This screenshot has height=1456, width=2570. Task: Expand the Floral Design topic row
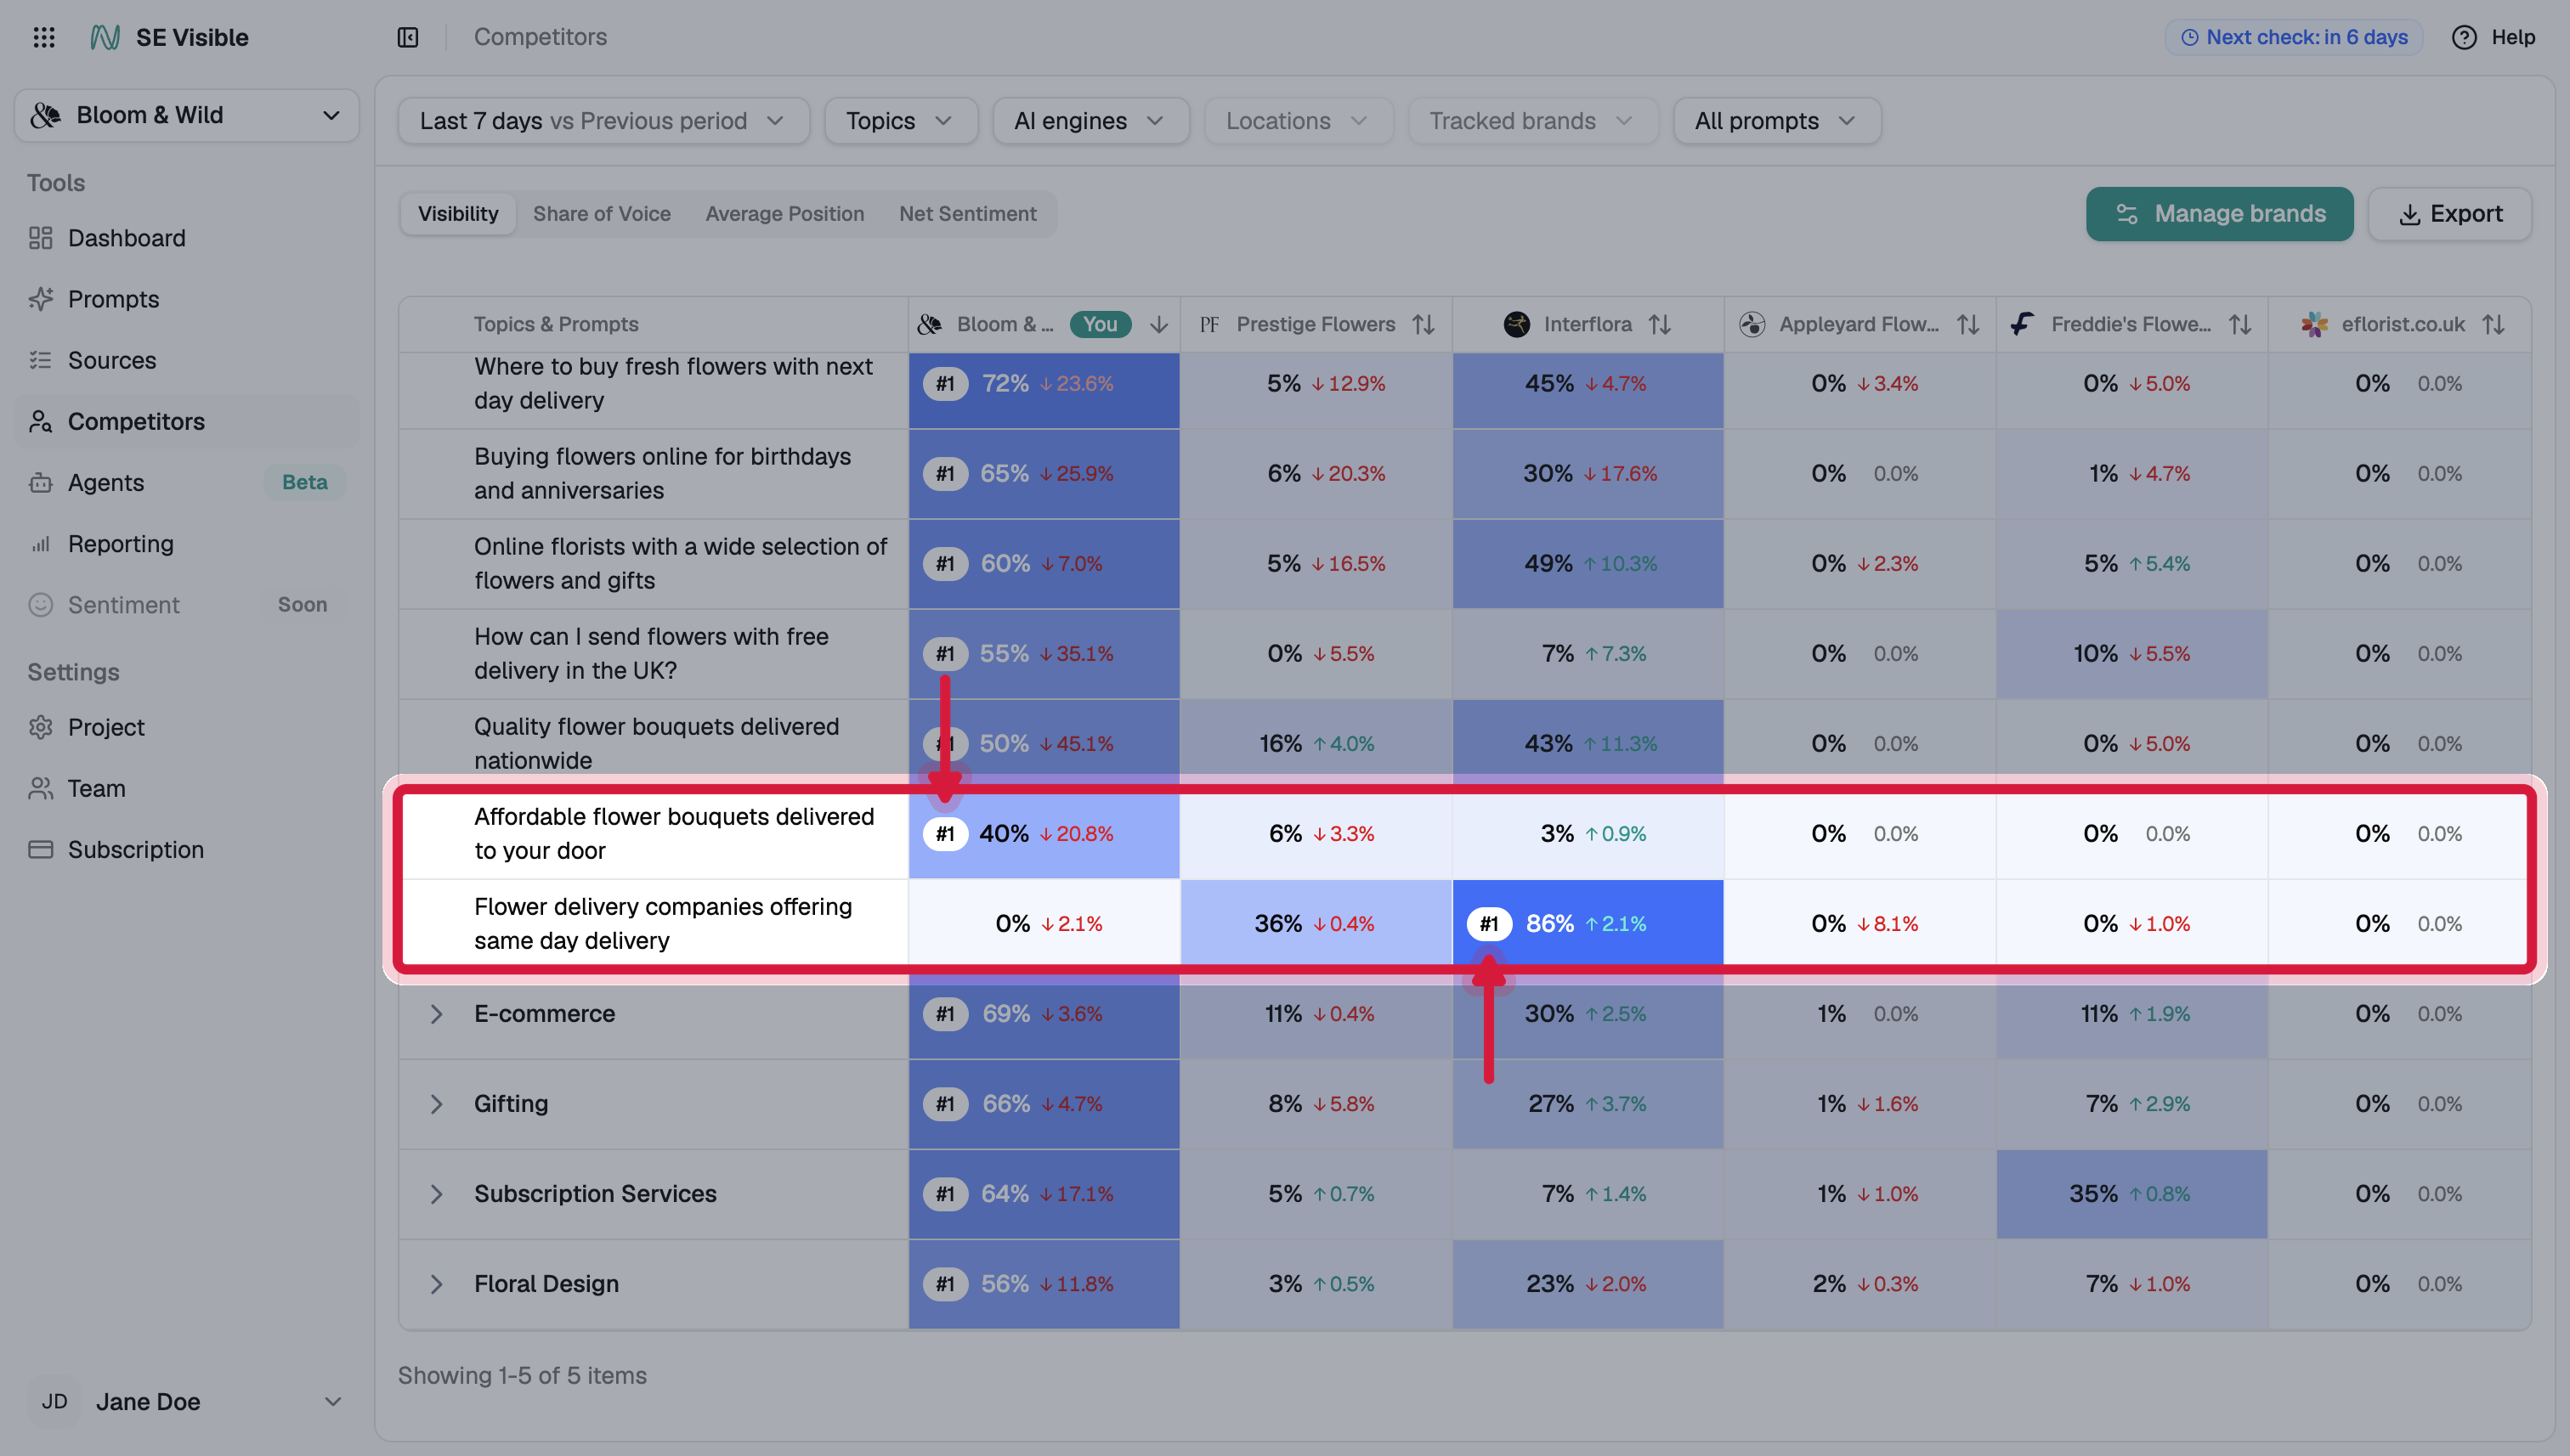coord(436,1284)
